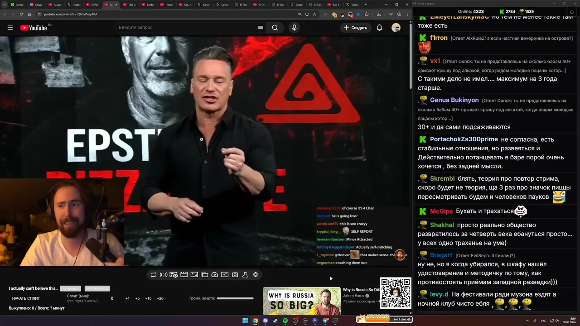580x326 pixels.
Task: Click the loop icon in video toolbar
Action: (154, 275)
